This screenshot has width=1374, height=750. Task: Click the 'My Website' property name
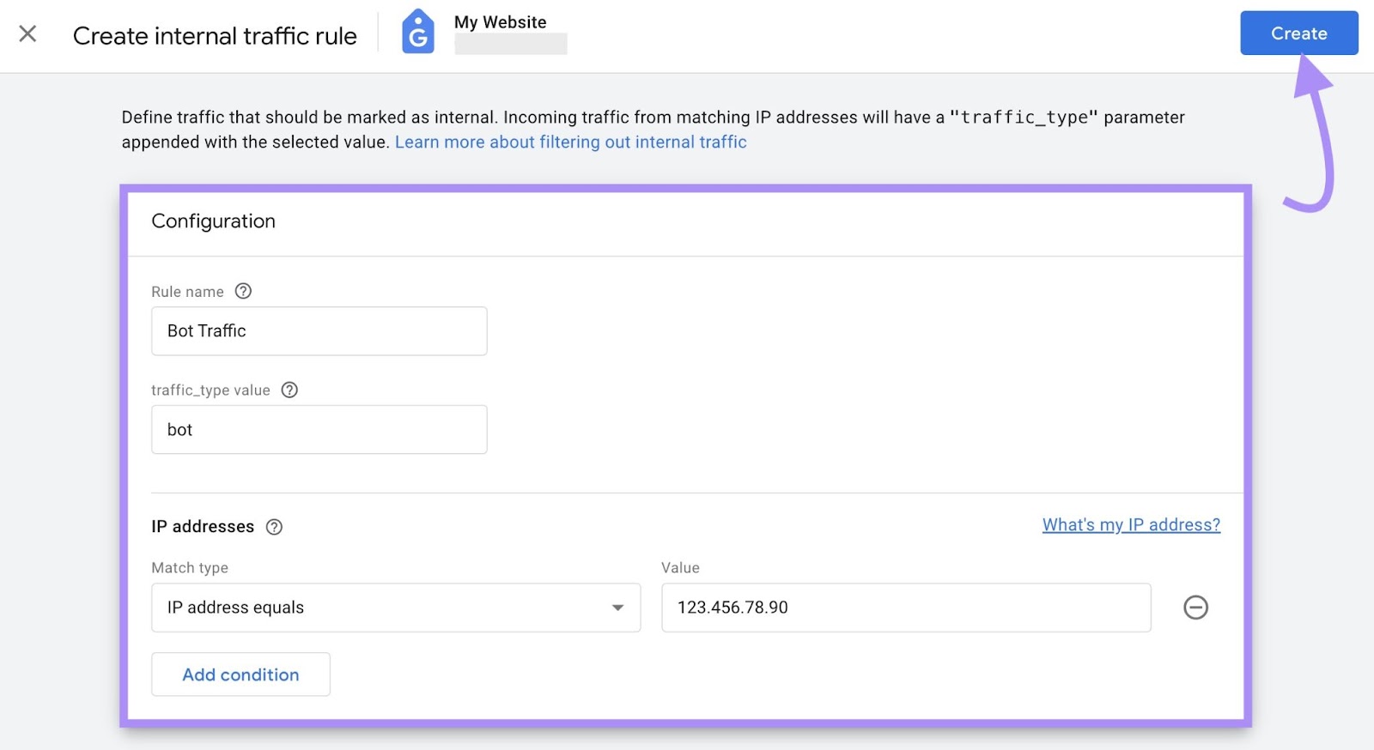click(x=500, y=22)
